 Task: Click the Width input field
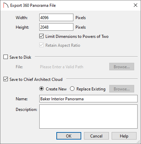pos(56,17)
